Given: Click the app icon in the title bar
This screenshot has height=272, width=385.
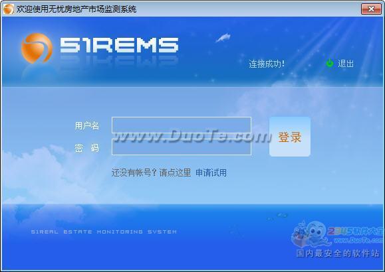Looking at the screenshot, I should point(9,9).
